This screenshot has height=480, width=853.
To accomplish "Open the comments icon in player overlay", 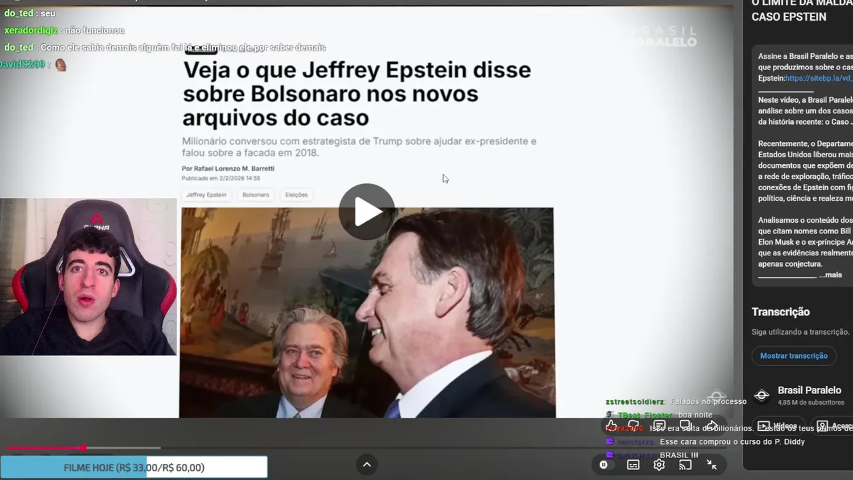I will [x=659, y=425].
